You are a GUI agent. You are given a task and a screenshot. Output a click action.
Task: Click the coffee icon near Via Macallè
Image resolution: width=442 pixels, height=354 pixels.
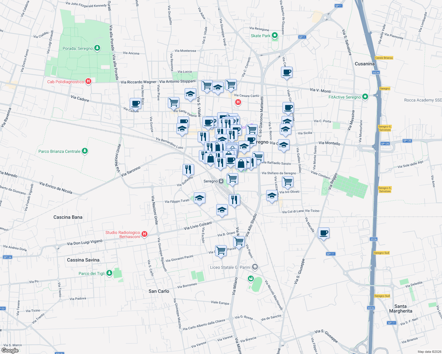(324, 233)
